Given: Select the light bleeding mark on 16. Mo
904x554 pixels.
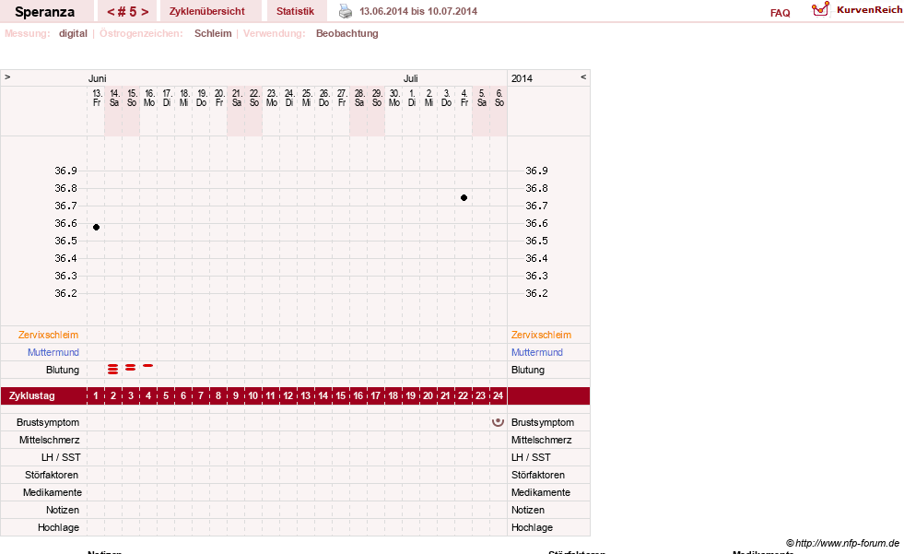Looking at the screenshot, I should (x=148, y=365).
